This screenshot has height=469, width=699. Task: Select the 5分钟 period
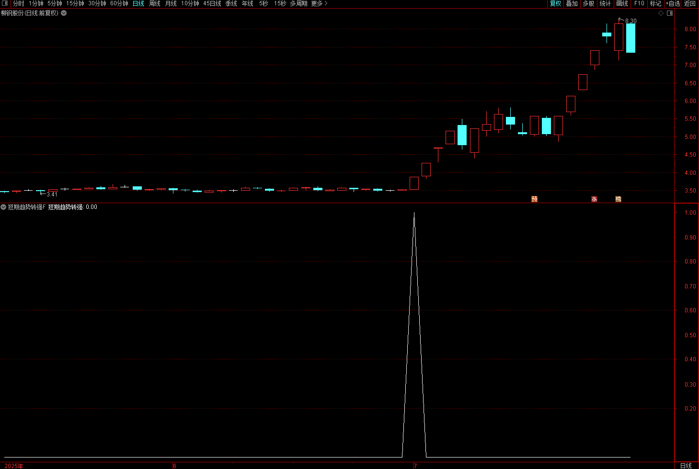(x=55, y=3)
